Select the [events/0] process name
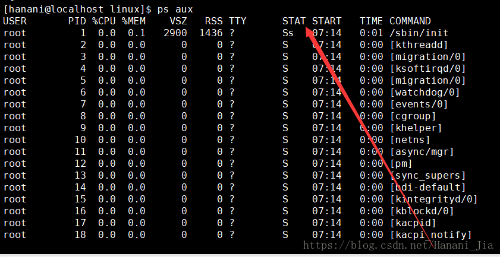The image size is (500, 257). (x=419, y=104)
